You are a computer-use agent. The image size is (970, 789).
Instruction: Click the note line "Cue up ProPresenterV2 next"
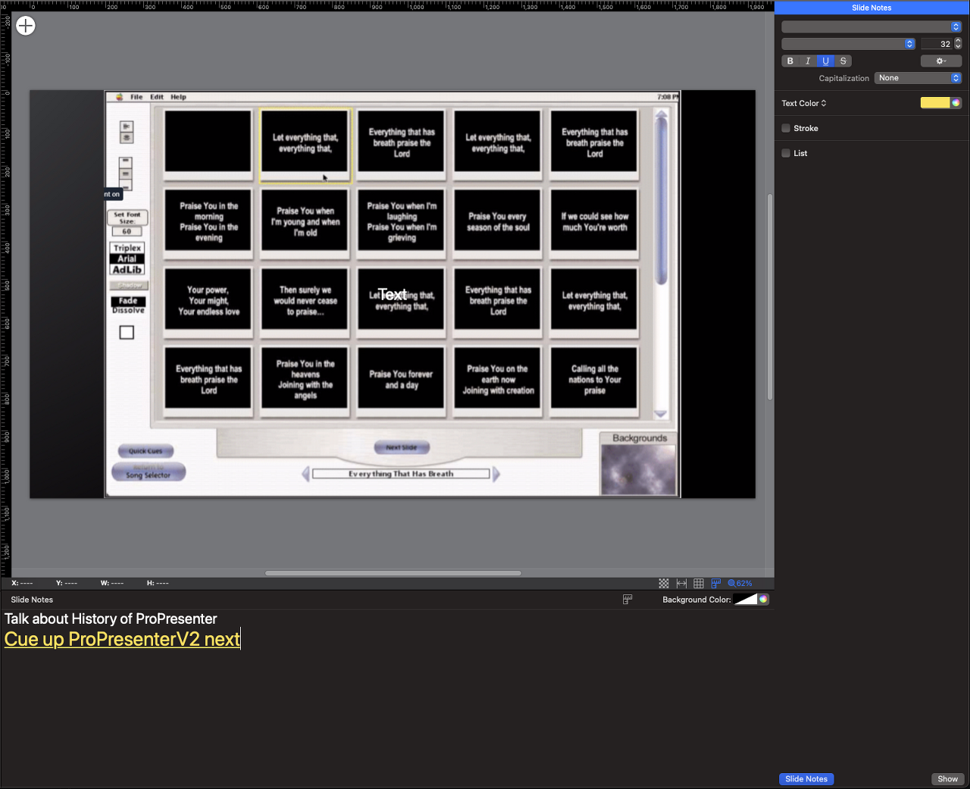pyautogui.click(x=122, y=640)
